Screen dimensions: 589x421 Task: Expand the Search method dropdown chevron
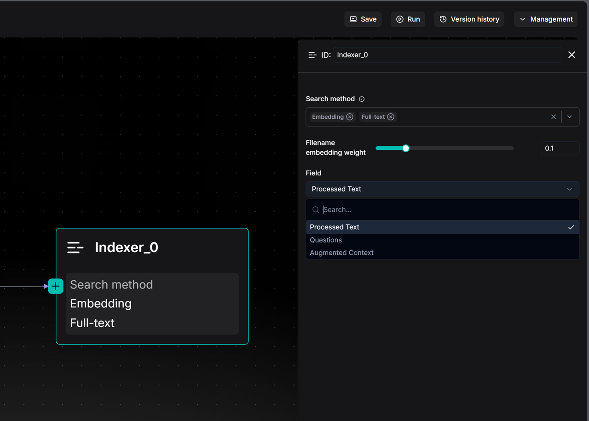[570, 117]
